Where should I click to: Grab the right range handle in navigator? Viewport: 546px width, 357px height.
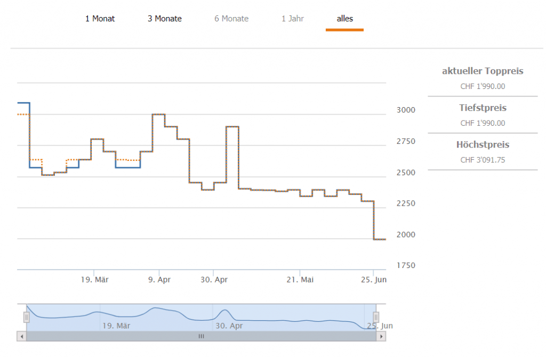click(375, 317)
